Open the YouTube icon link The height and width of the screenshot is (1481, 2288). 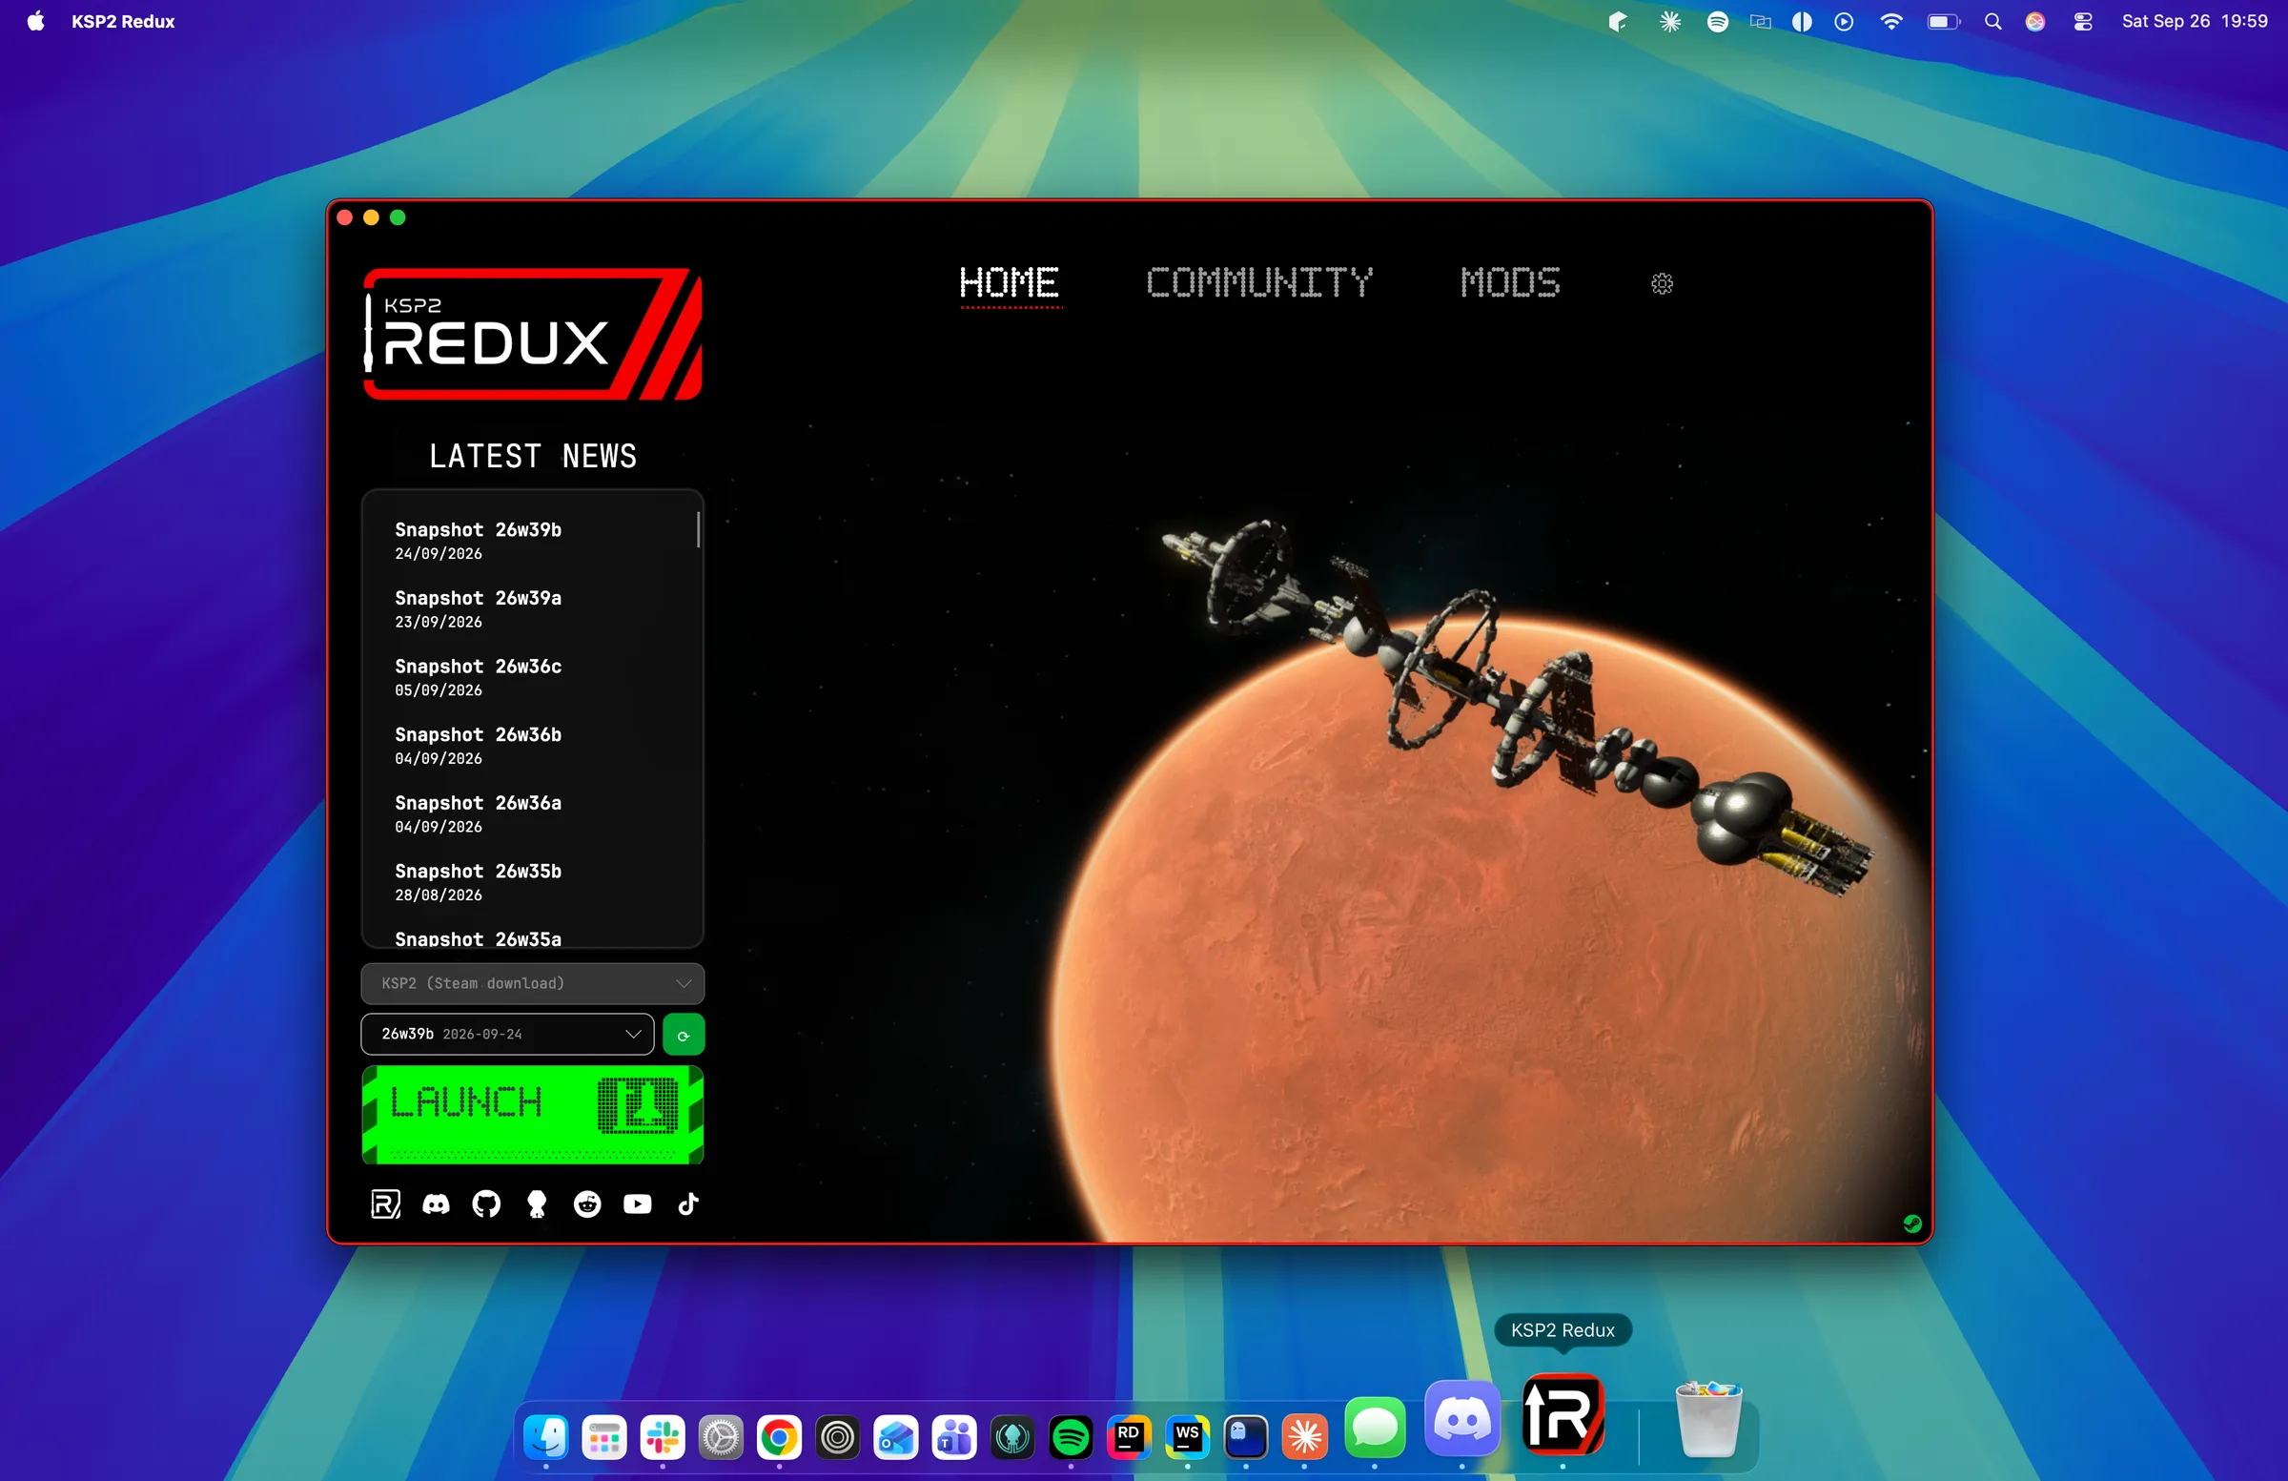tap(638, 1204)
